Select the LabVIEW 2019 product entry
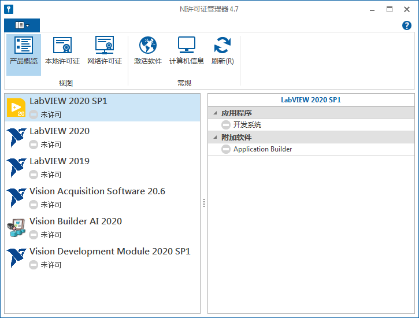Viewport: 419px width, 318px height. click(102, 168)
